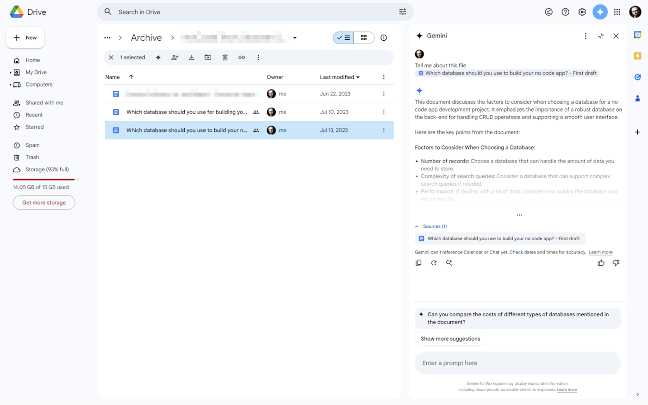Viewport: 648px width, 405px height.
Task: Expand truncated Gemini response ellipsis
Action: click(x=519, y=215)
